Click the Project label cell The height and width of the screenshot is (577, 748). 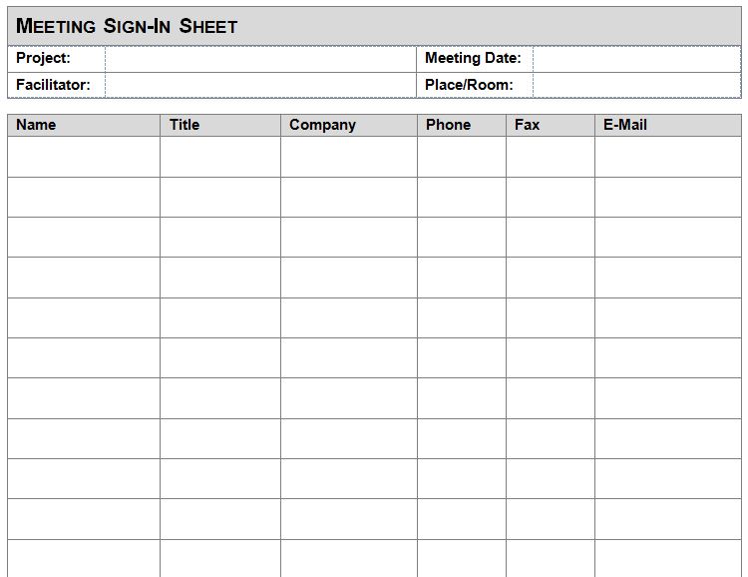click(x=57, y=59)
